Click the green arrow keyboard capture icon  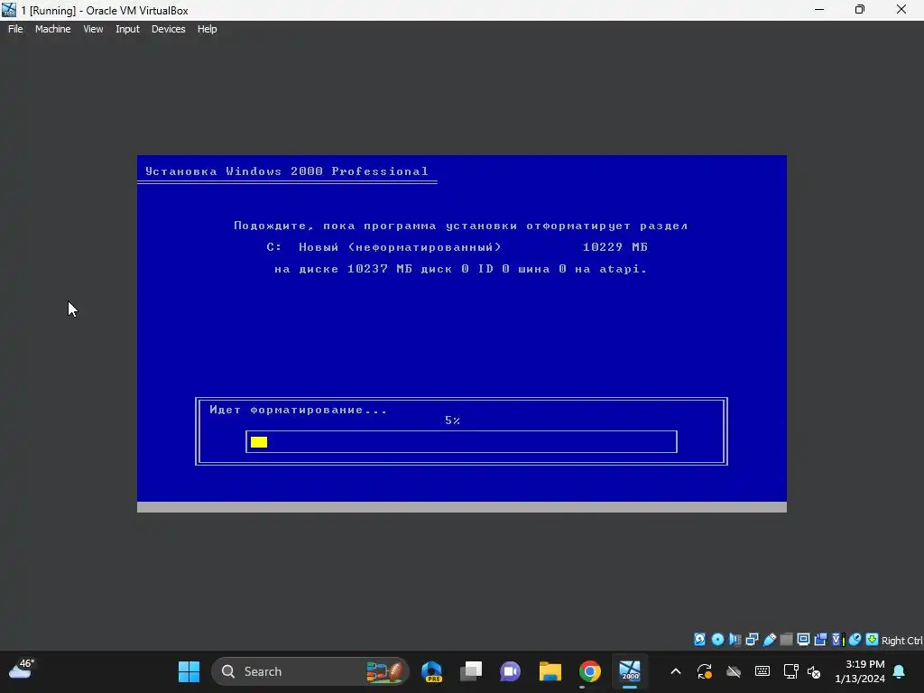pos(873,640)
